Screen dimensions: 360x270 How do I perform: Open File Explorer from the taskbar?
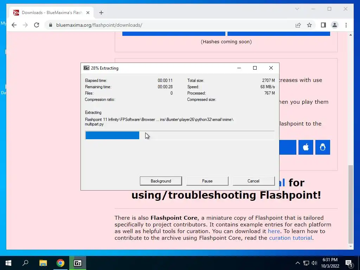pos(43,263)
